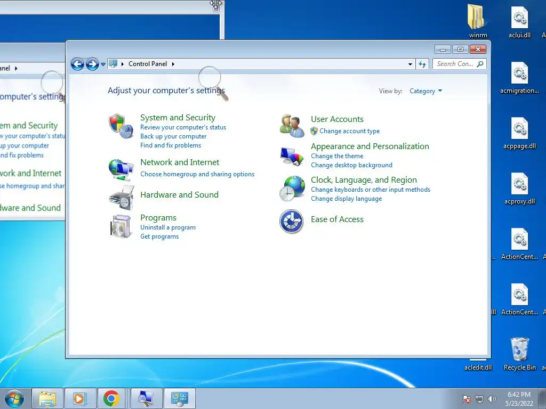Image resolution: width=546 pixels, height=409 pixels.
Task: Click Change account type
Action: [350, 131]
